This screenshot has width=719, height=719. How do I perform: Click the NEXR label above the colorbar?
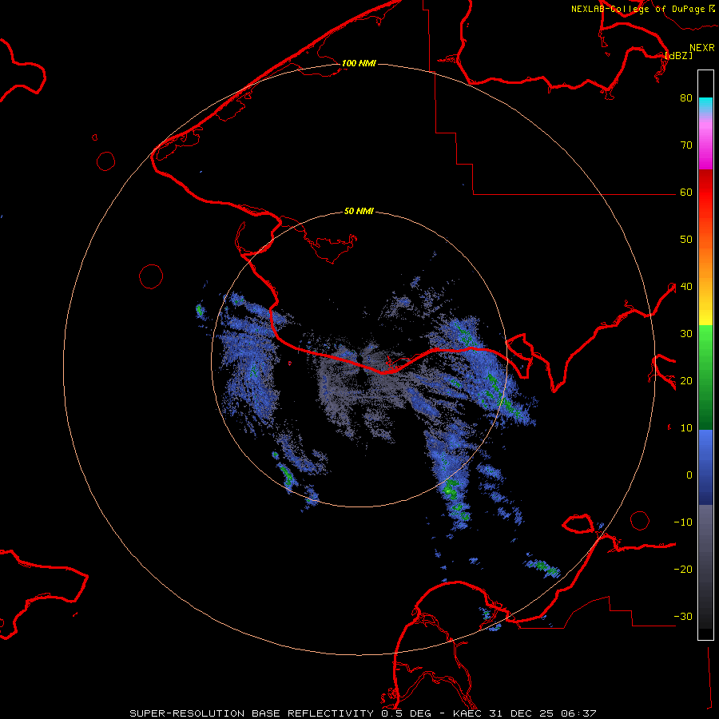[x=702, y=47]
